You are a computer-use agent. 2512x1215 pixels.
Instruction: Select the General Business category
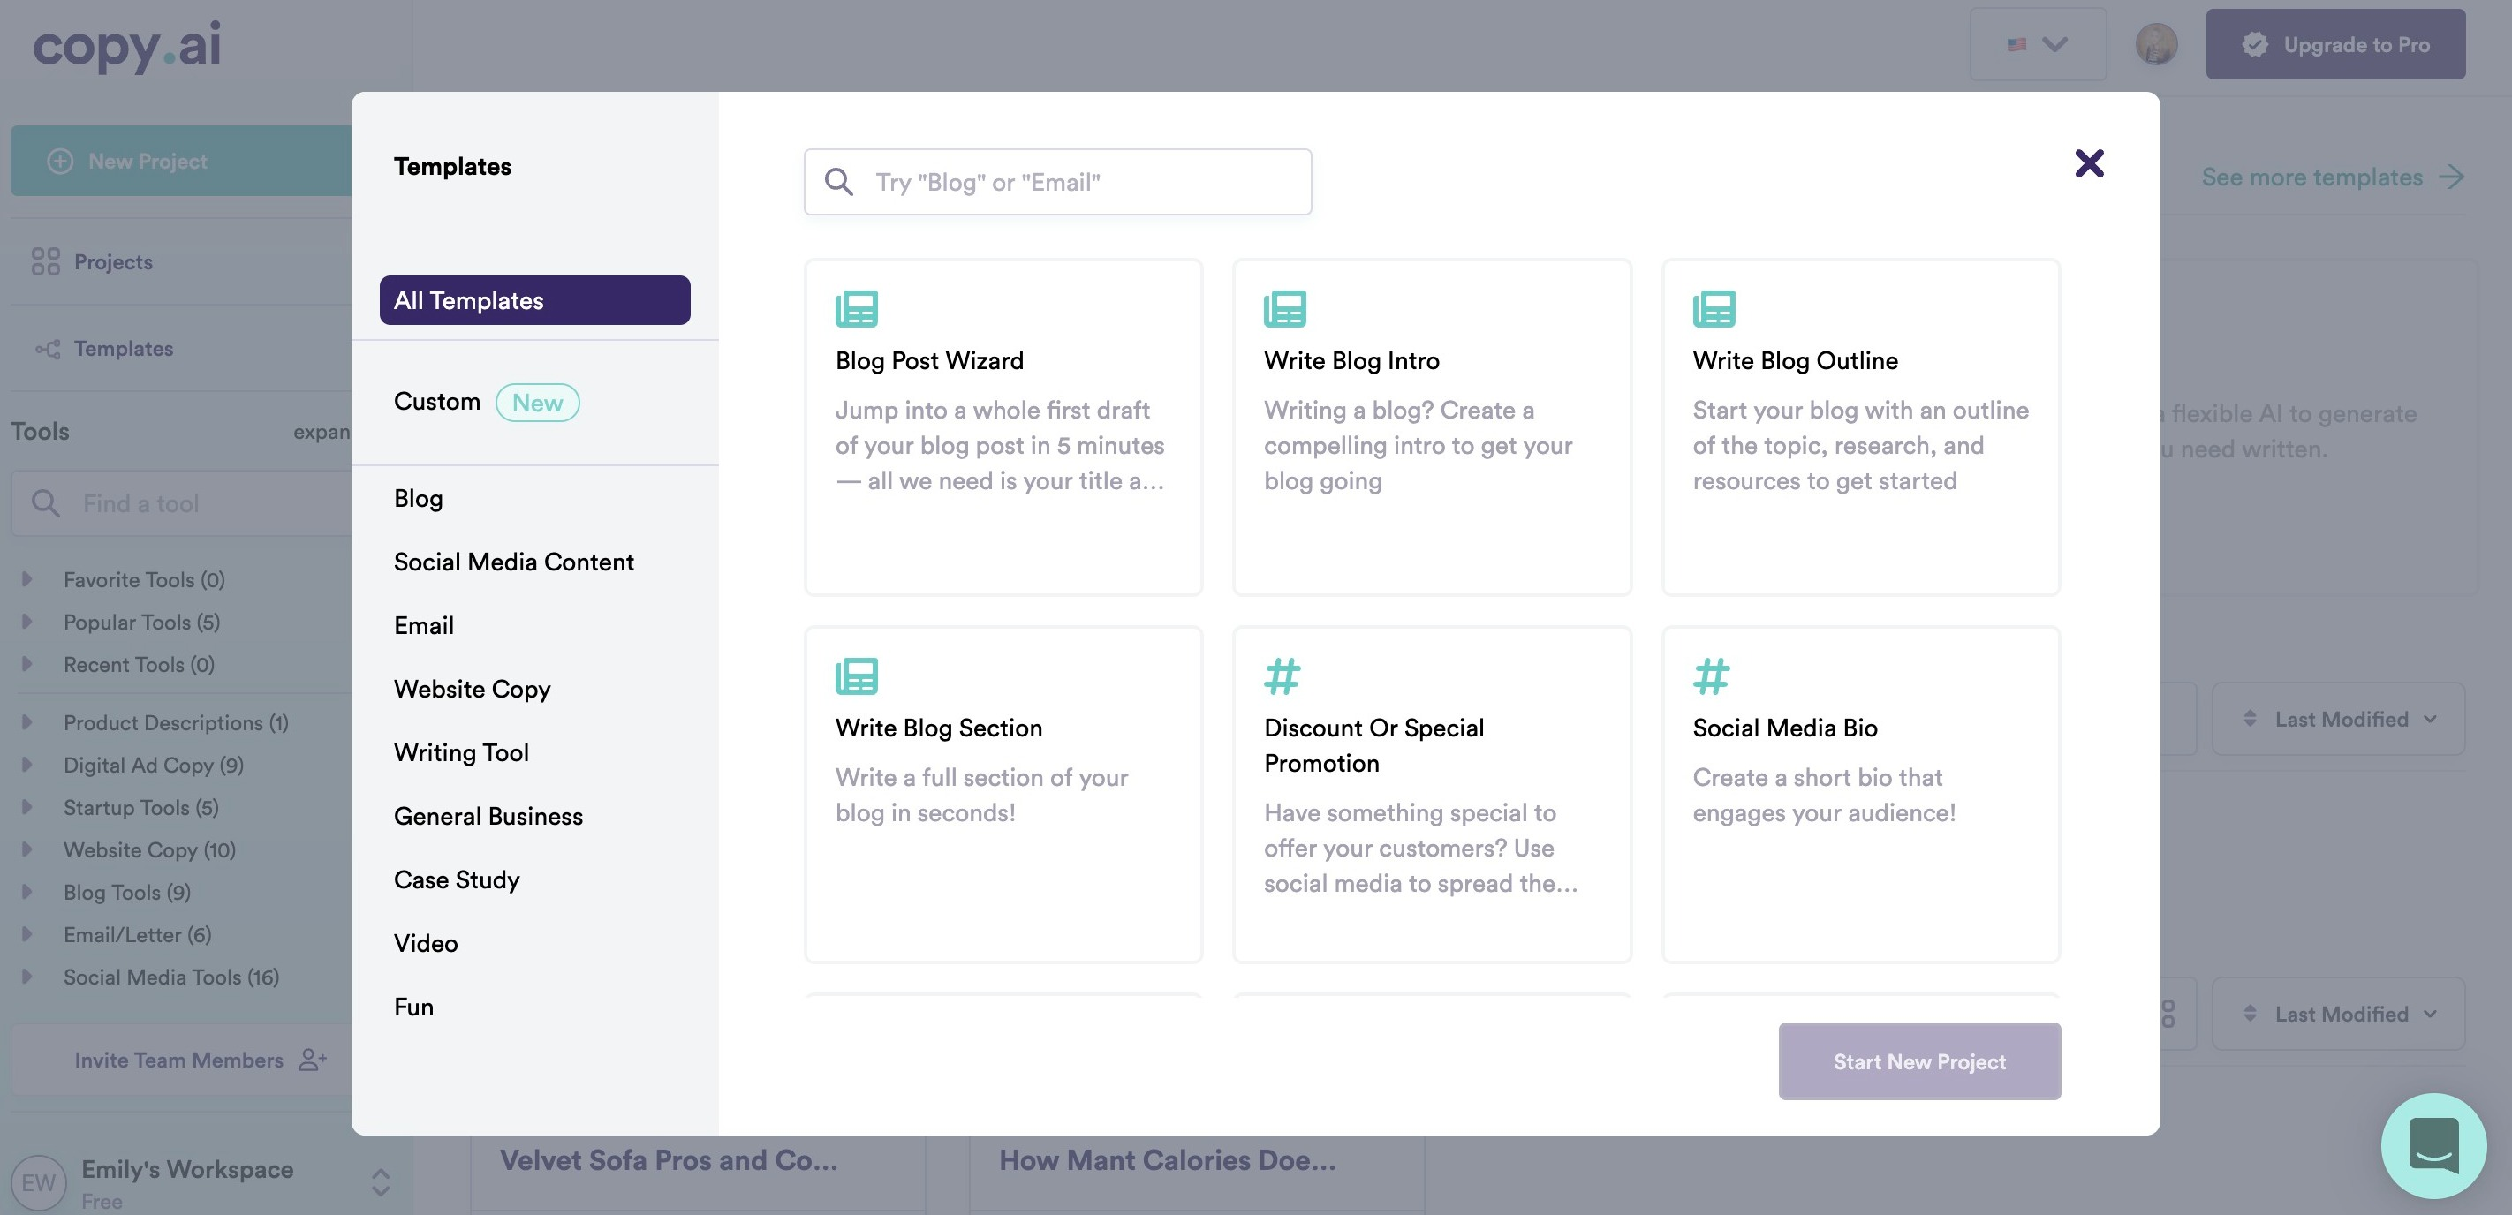pos(488,816)
